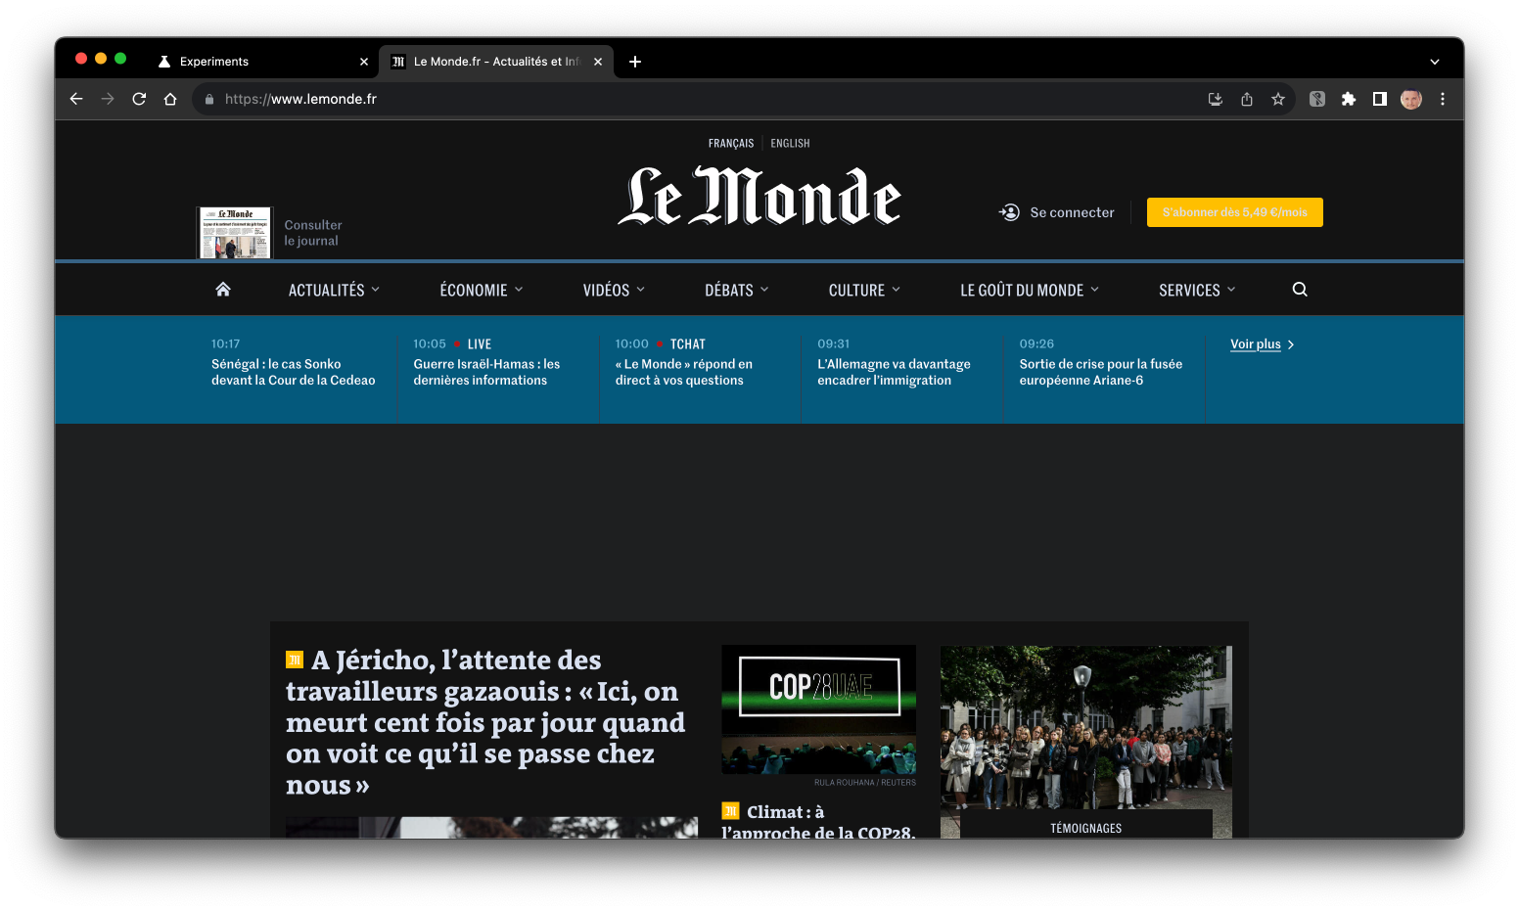
Task: Click the yellow S'abonner subscribe button
Action: click(1234, 212)
